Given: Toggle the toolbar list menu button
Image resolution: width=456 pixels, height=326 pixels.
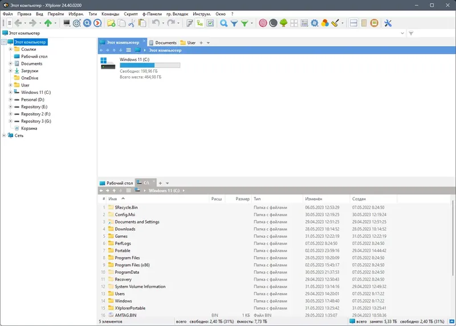Looking at the screenshot, I should click(9, 23).
